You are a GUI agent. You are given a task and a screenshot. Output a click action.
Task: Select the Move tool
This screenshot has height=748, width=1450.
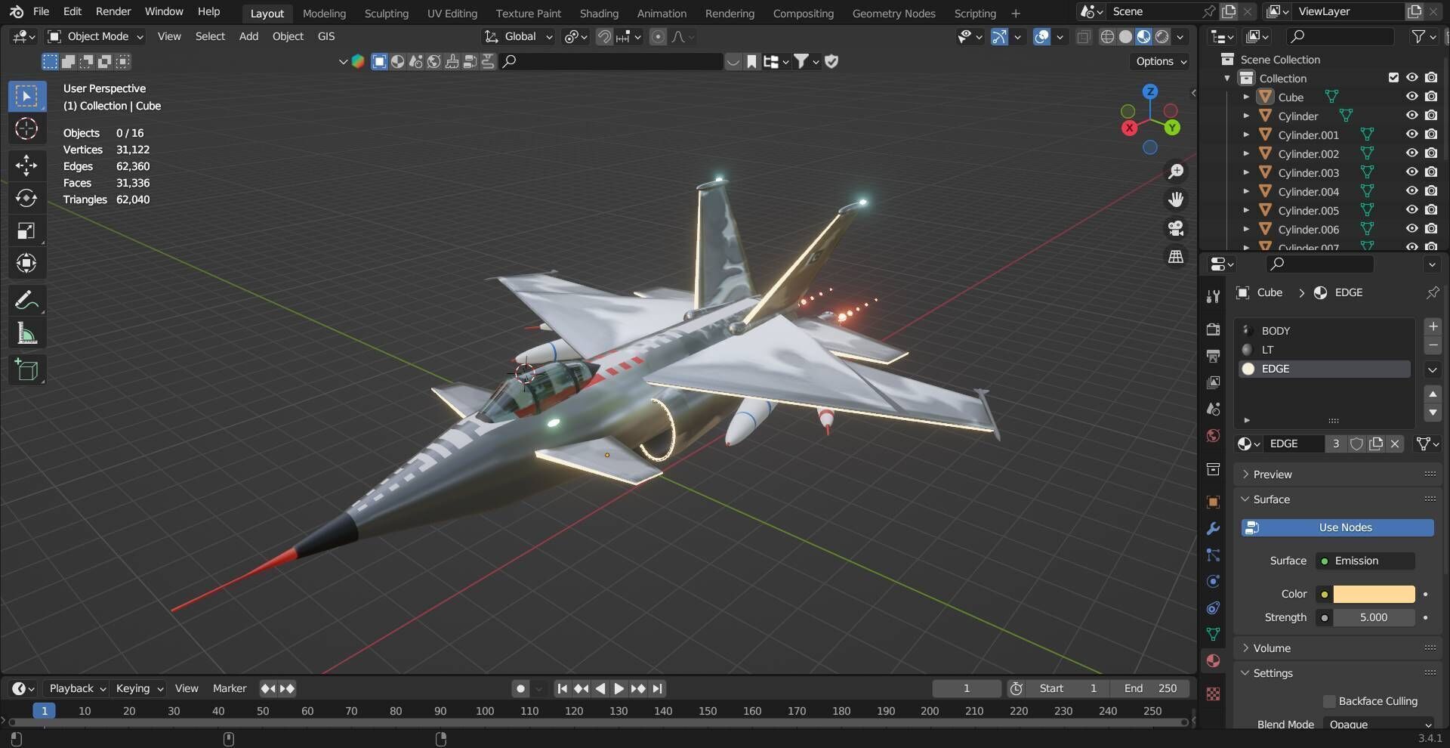[x=26, y=165]
